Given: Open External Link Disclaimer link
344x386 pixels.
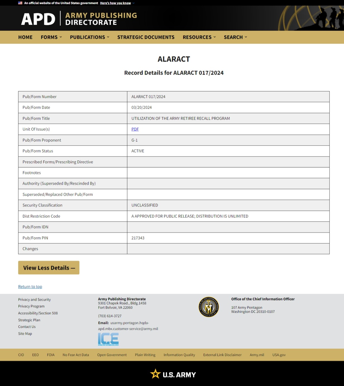Looking at the screenshot, I should [x=222, y=355].
